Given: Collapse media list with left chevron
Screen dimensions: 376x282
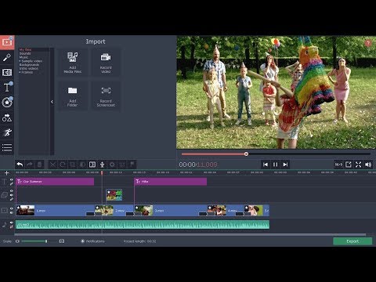Looking at the screenshot, I should pos(52,102).
